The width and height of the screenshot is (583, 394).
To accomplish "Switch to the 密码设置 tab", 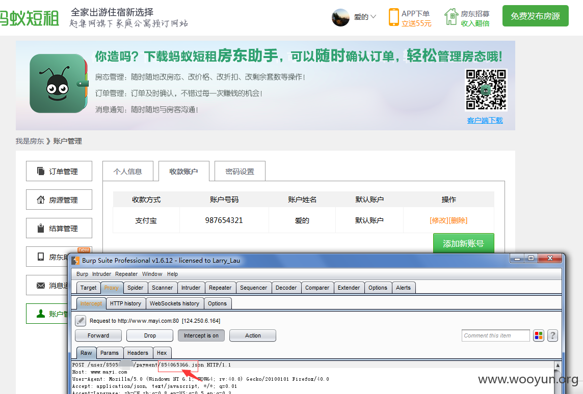I will pyautogui.click(x=240, y=171).
